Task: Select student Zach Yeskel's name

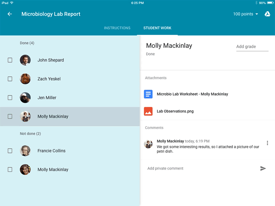Action: tap(49, 79)
